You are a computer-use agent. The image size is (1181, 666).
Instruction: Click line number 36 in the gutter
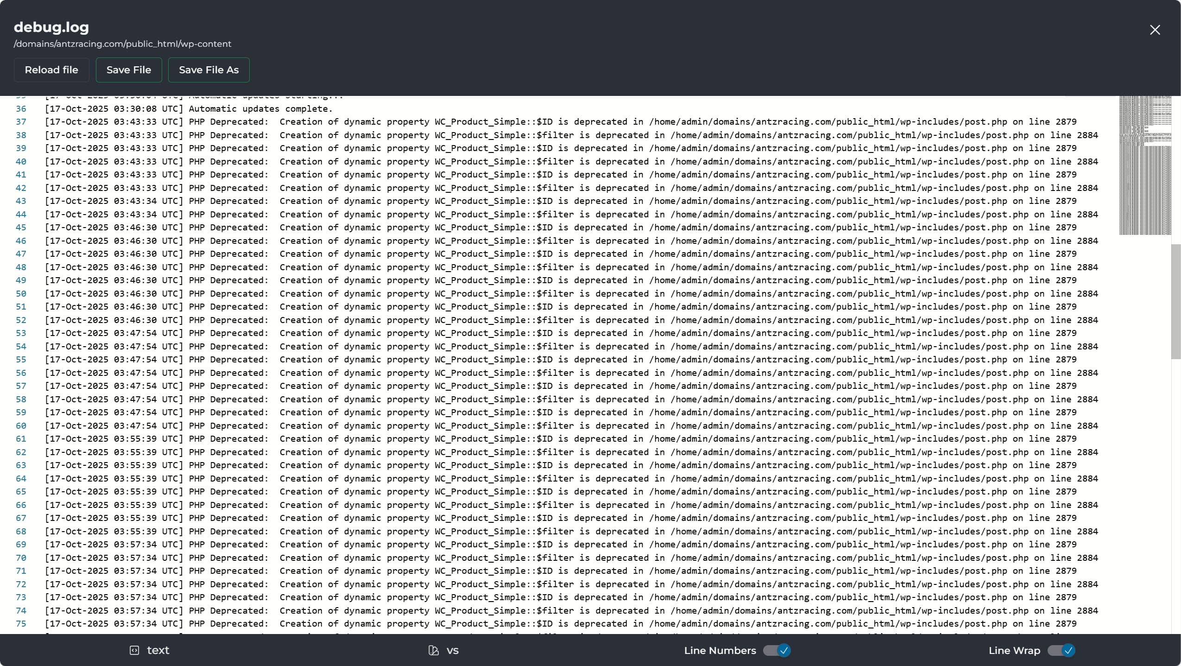[x=21, y=109]
